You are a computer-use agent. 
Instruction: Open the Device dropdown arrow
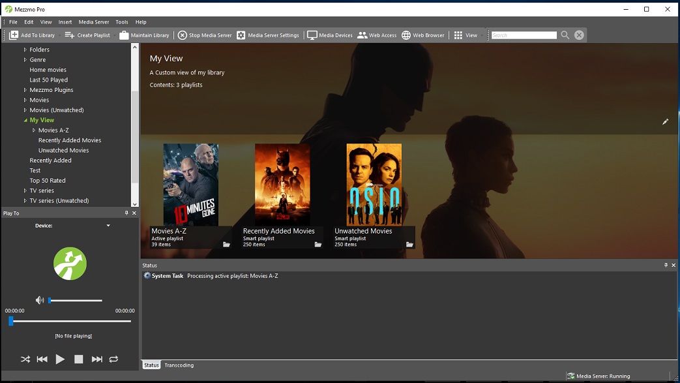point(108,226)
